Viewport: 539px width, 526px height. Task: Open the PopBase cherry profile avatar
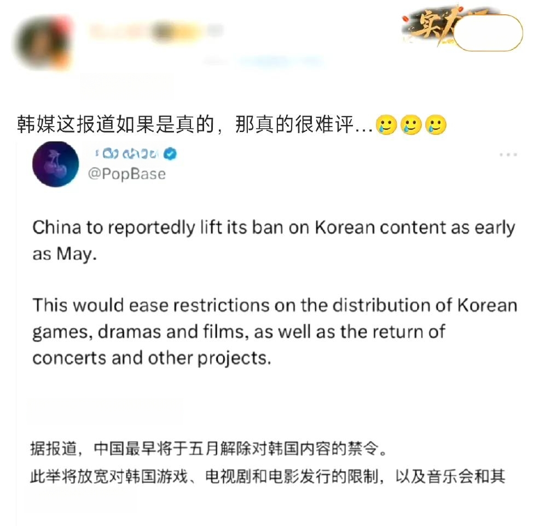click(55, 164)
